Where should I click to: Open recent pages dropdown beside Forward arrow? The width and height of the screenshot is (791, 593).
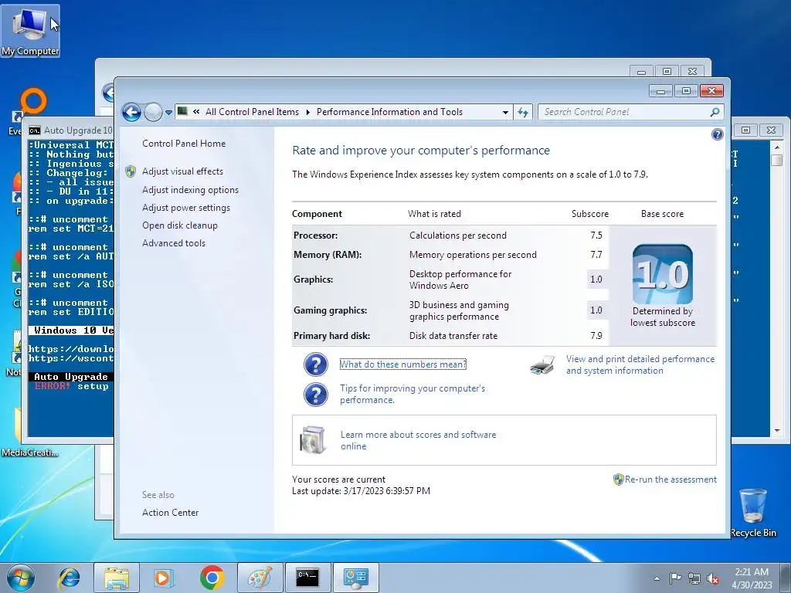pyautogui.click(x=168, y=113)
